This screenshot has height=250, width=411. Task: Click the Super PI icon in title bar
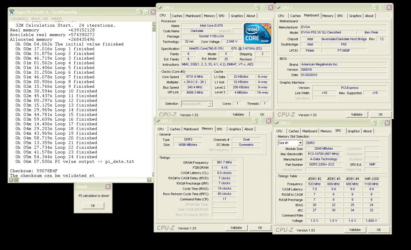12,12
